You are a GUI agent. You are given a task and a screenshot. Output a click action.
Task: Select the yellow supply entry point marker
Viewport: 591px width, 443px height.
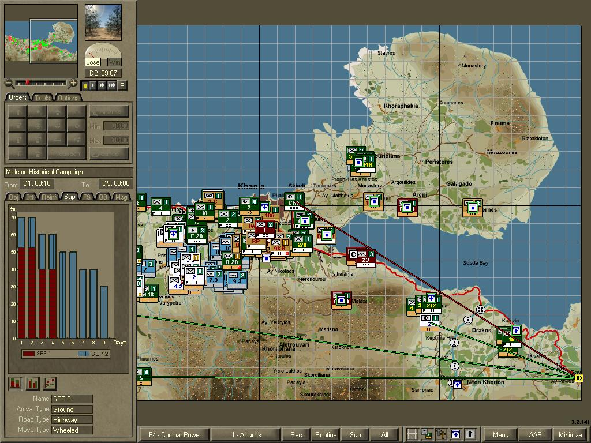579,378
